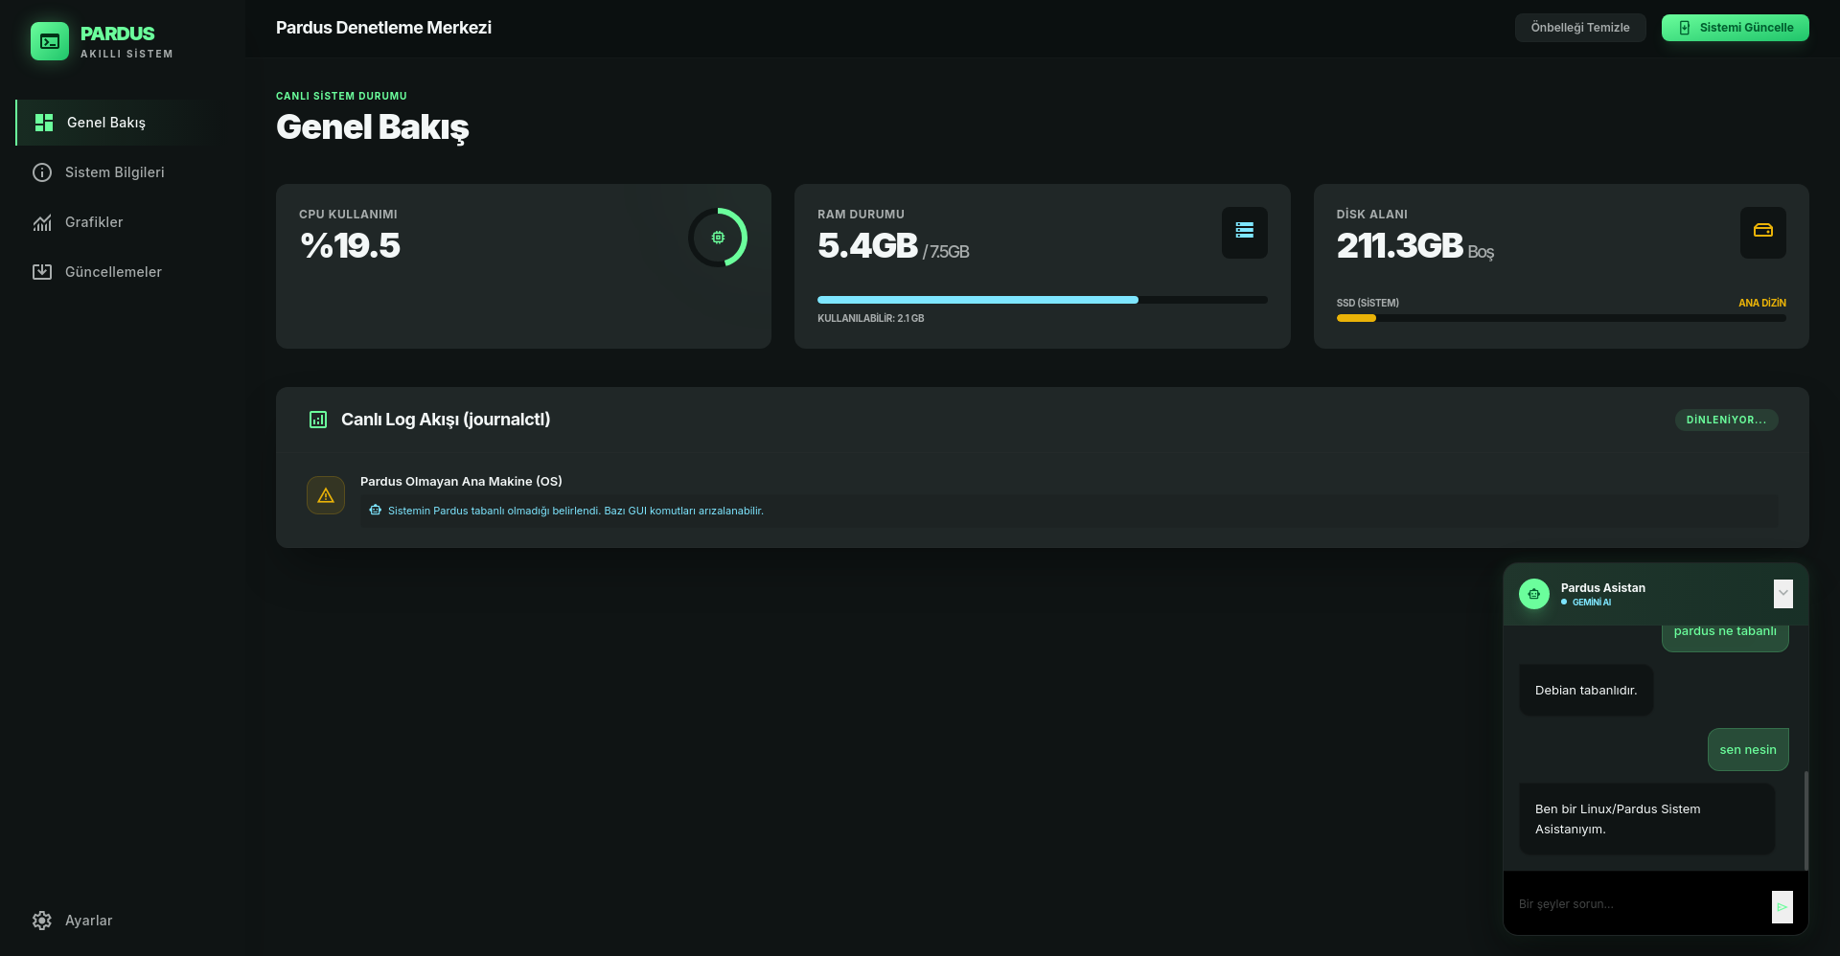Click the disk drive icon
Viewport: 1840px width, 956px height.
click(x=1762, y=232)
